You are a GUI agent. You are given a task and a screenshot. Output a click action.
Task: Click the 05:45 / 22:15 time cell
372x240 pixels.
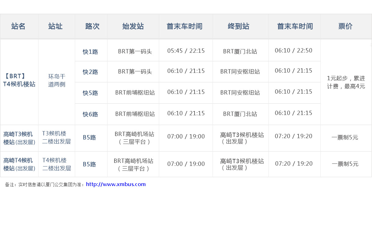(x=186, y=51)
